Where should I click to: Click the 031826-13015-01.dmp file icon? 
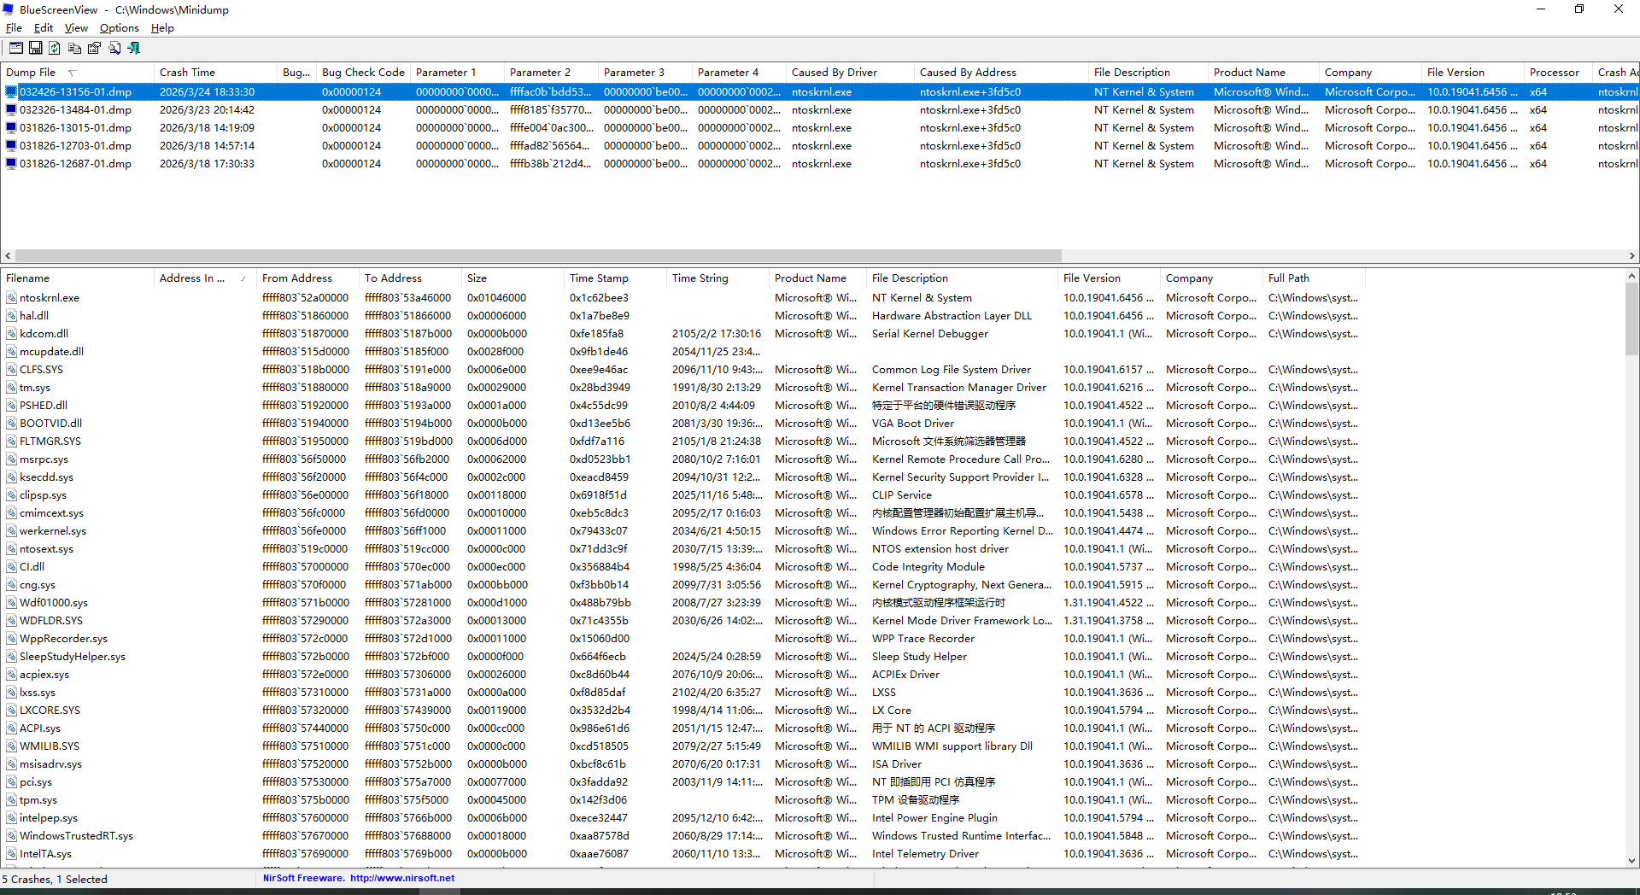pyautogui.click(x=11, y=128)
